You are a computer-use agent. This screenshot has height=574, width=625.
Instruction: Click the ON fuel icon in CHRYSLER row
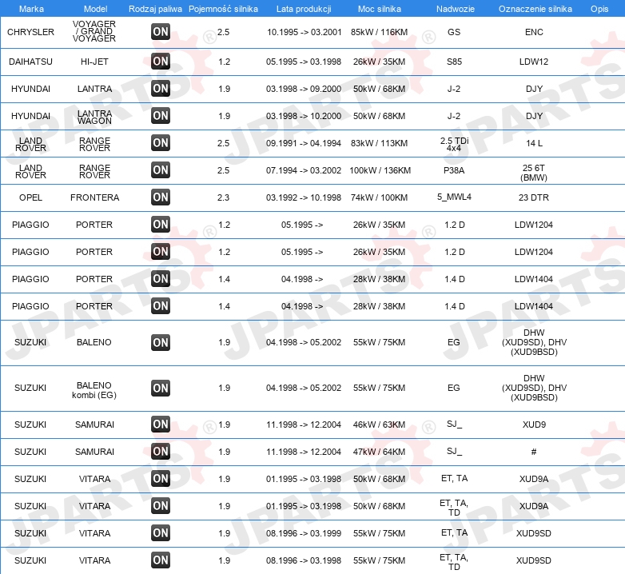161,32
